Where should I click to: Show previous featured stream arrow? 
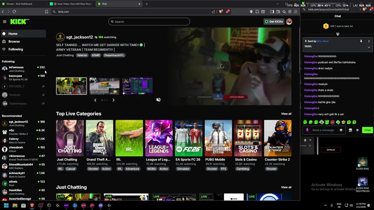tap(95, 100)
